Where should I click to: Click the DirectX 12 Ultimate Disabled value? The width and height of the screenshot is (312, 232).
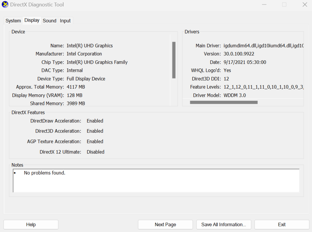pyautogui.click(x=95, y=152)
